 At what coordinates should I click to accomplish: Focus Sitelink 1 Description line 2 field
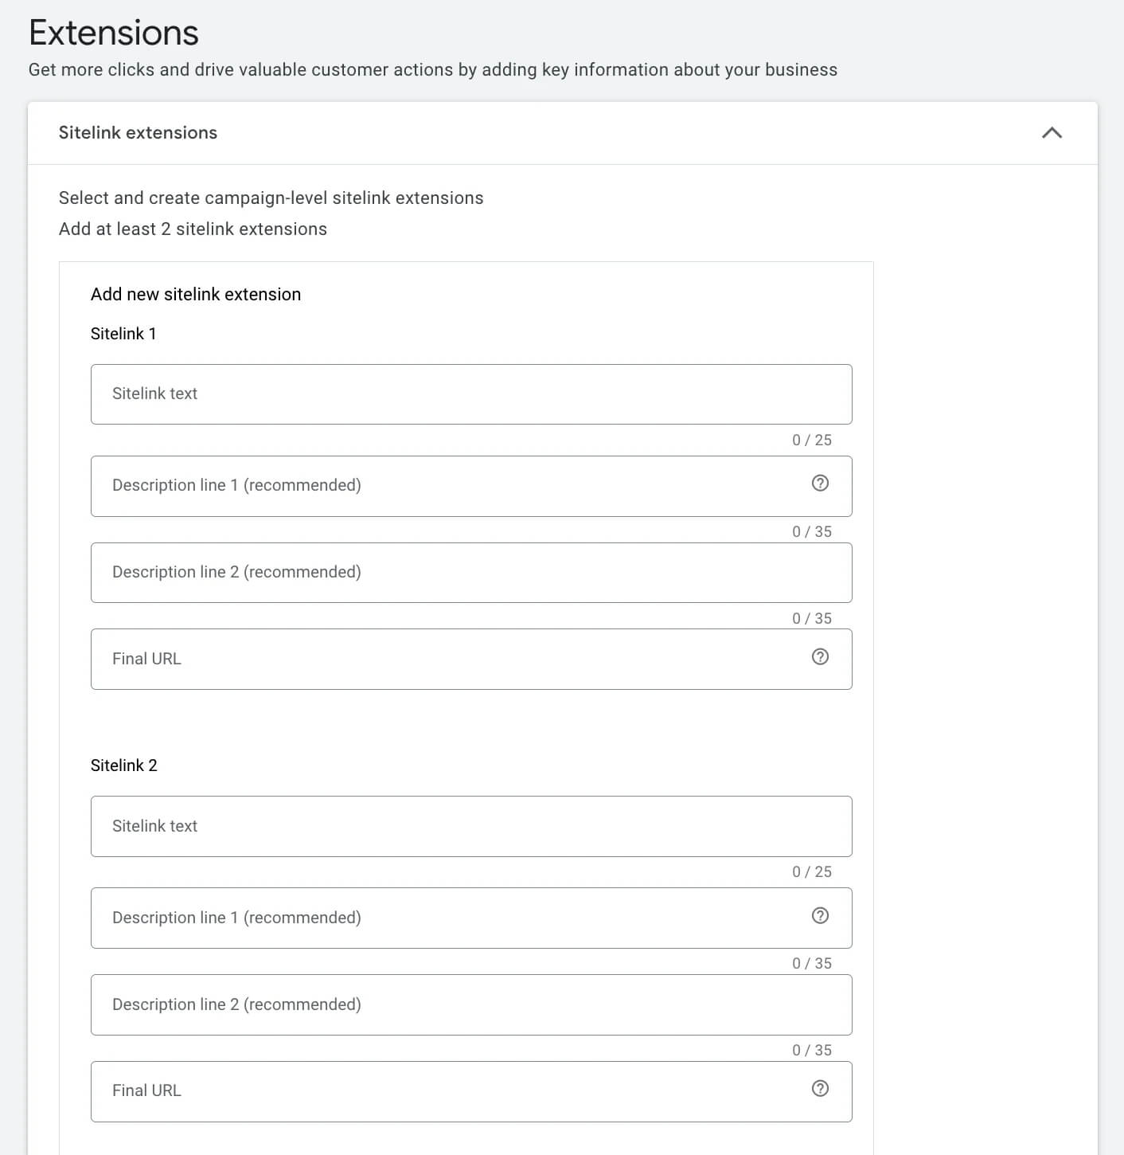pos(471,573)
